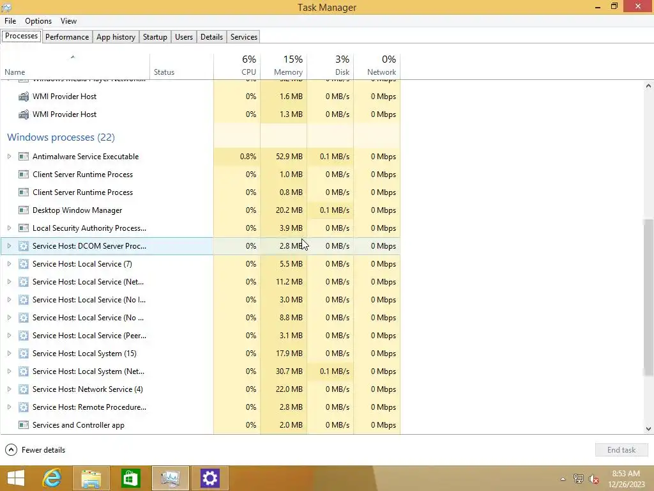
Task: Click the Service Host: Remote Procedure gear icon
Action: [x=24, y=407]
